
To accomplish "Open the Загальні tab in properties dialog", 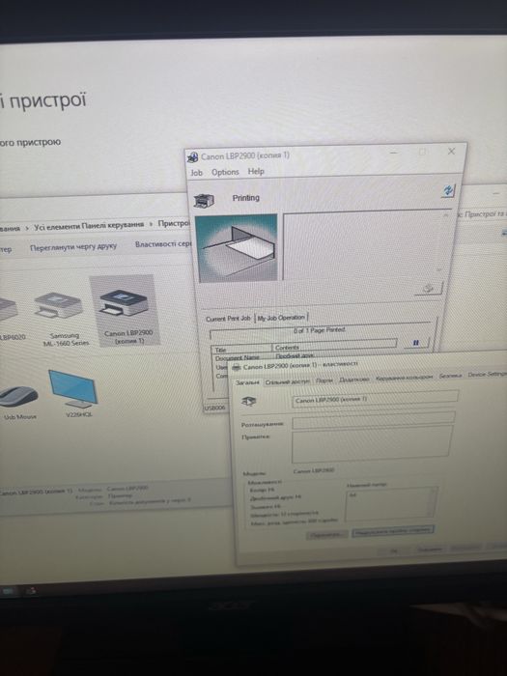I will (247, 382).
